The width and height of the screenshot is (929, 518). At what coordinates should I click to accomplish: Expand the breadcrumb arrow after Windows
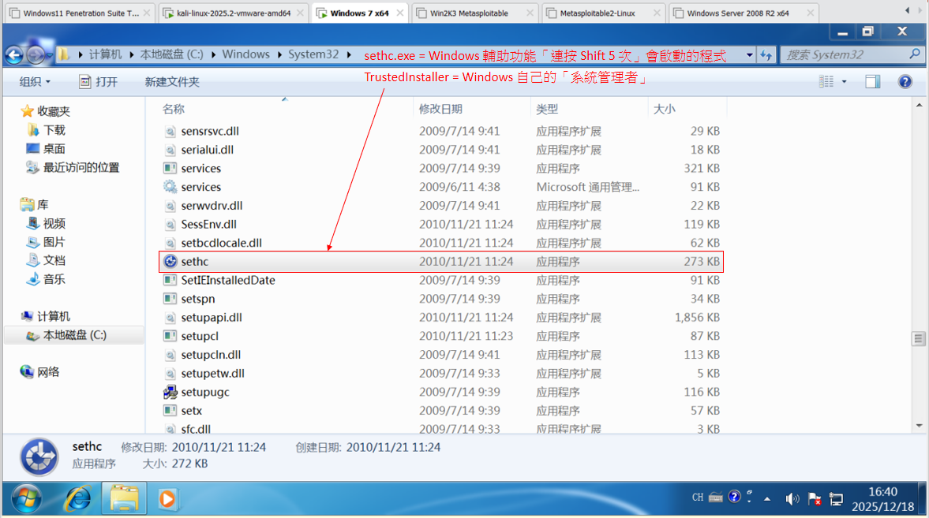coord(279,54)
